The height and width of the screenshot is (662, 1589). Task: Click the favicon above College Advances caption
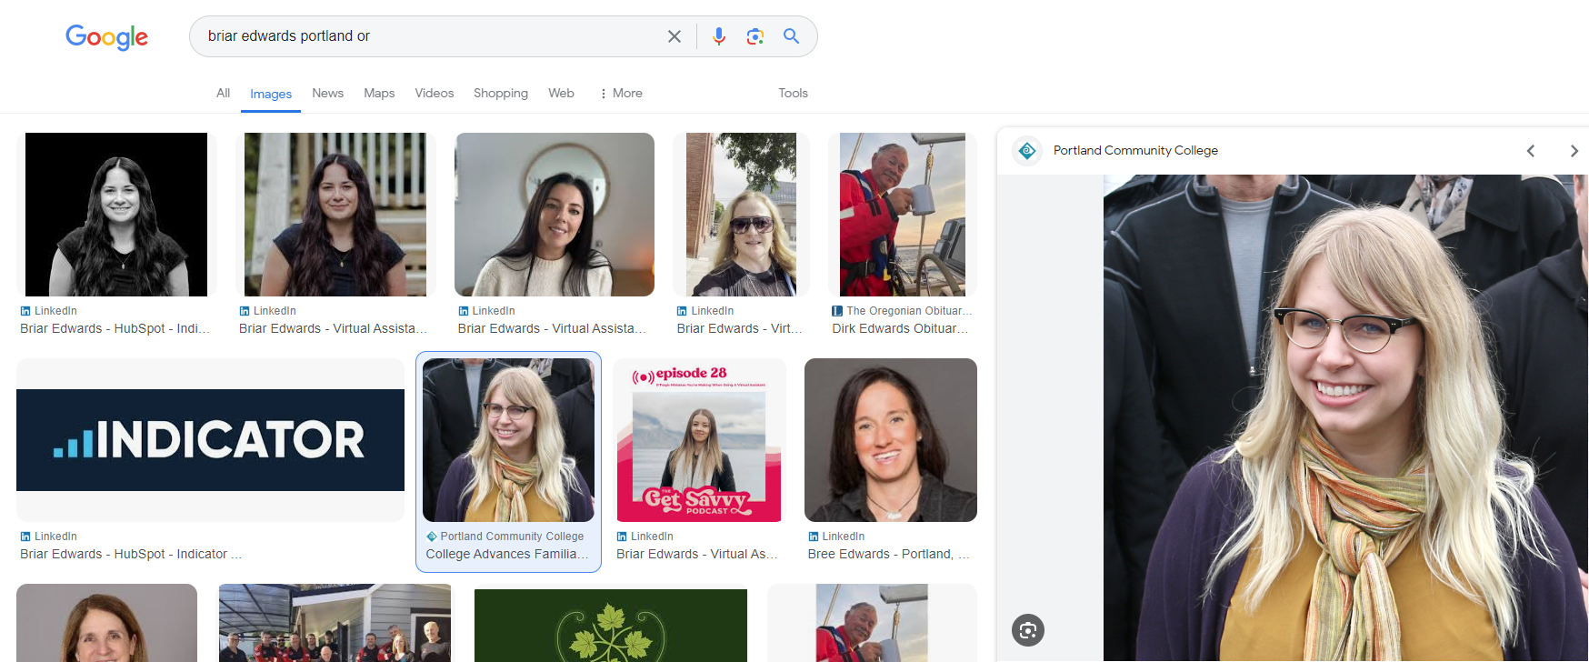click(432, 537)
